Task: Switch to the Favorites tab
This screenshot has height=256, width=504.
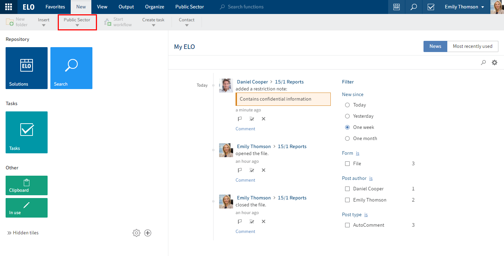Action: [x=55, y=7]
